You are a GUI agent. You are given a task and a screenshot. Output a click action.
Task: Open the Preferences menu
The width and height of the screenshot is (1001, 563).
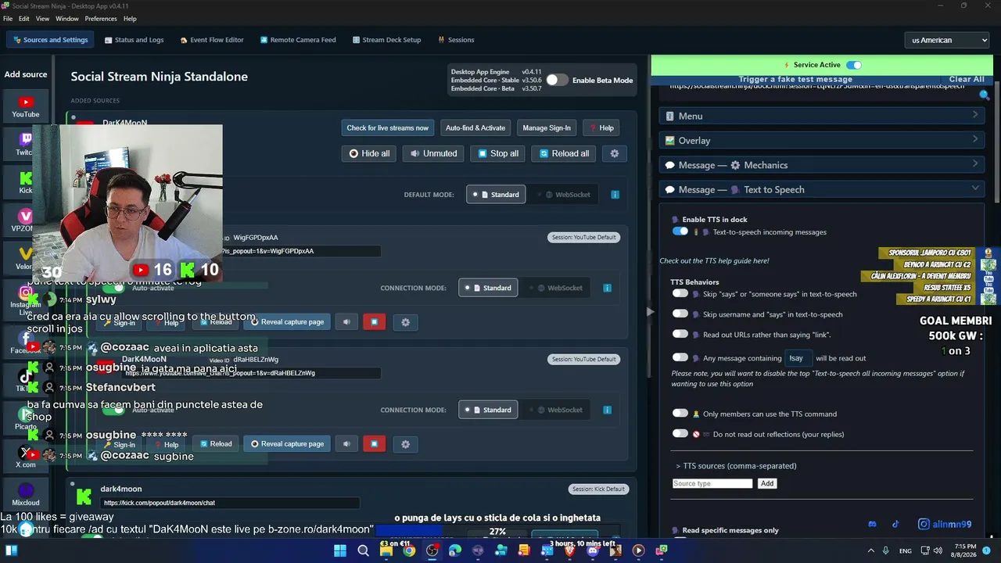[x=101, y=19]
